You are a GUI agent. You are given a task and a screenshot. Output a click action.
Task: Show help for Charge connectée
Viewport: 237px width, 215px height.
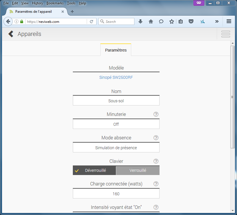pyautogui.click(x=156, y=184)
